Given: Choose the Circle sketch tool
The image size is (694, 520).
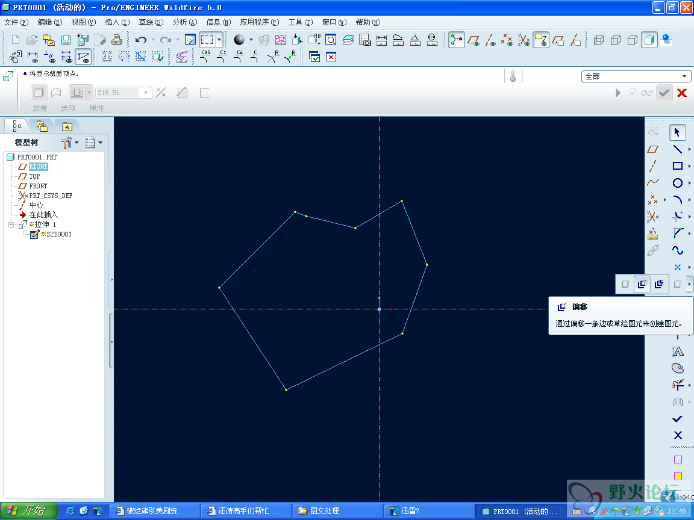Looking at the screenshot, I should 677,182.
